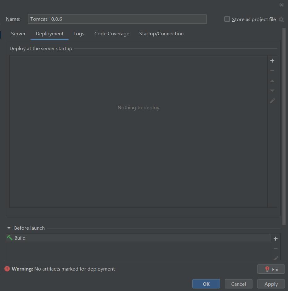Click the Cancel button
This screenshot has height=291, width=288.
coord(239,284)
